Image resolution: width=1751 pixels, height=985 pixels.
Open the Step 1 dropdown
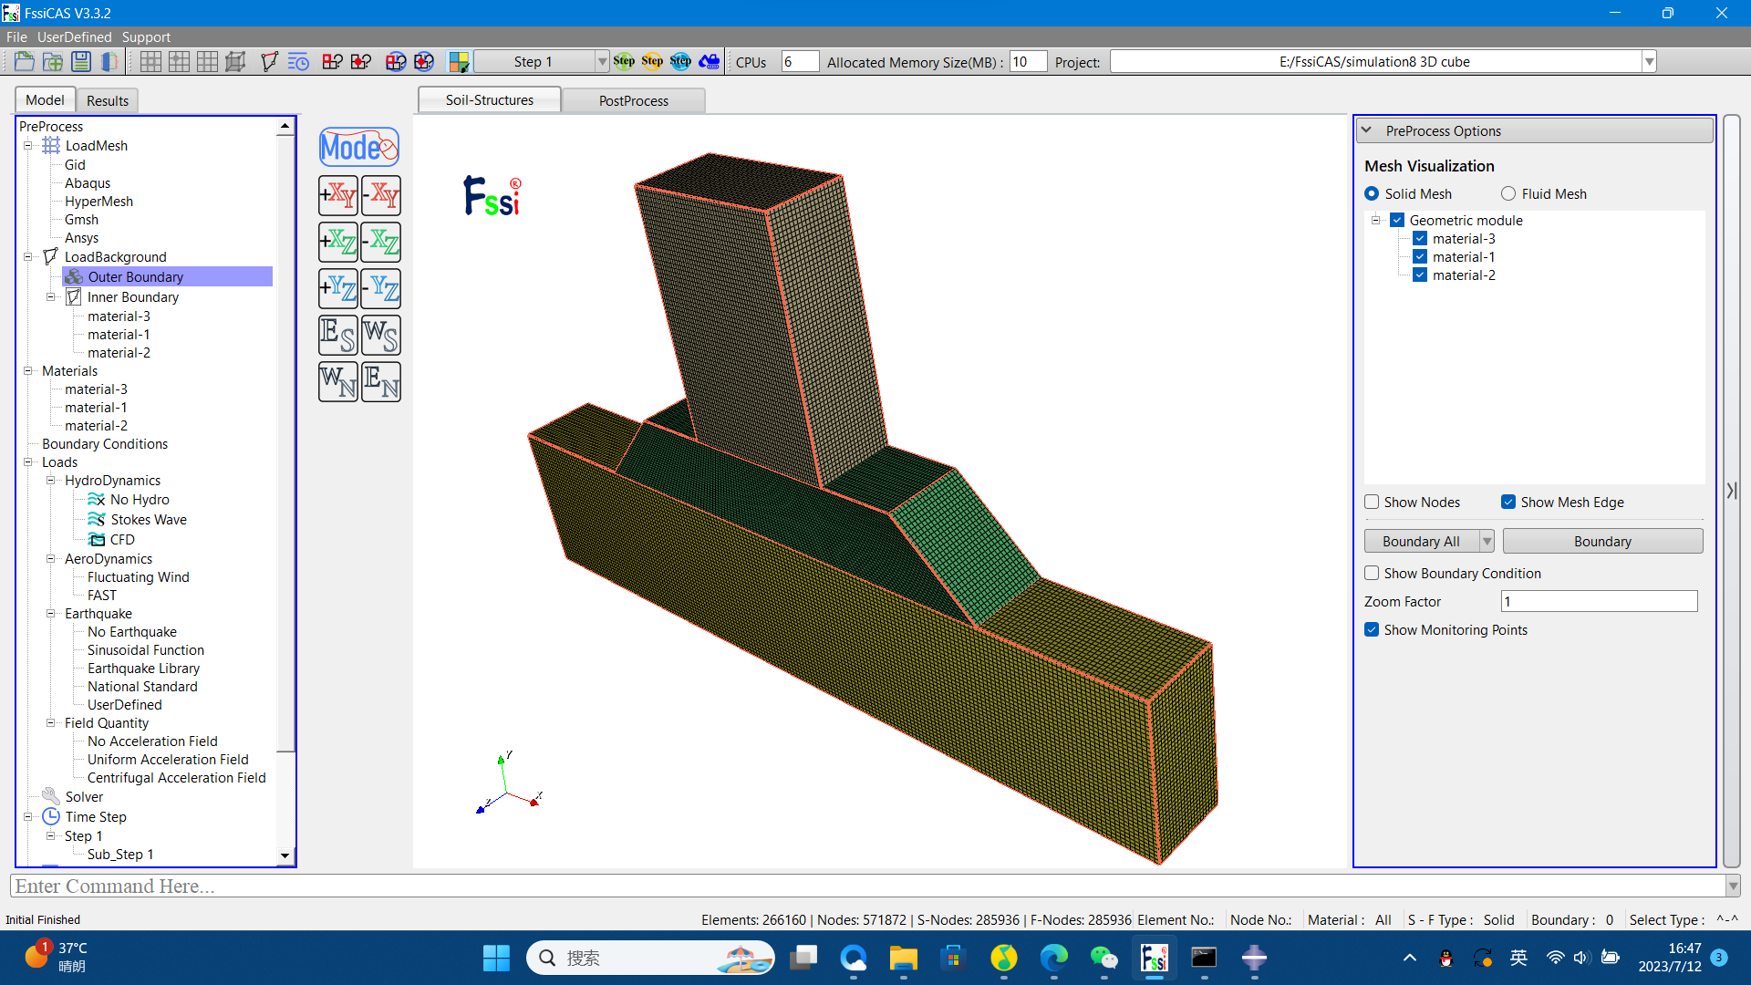point(602,61)
